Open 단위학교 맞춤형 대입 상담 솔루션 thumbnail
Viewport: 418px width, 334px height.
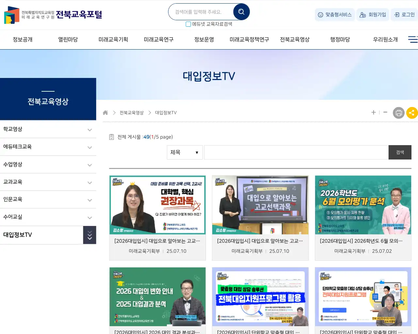[x=363, y=296]
